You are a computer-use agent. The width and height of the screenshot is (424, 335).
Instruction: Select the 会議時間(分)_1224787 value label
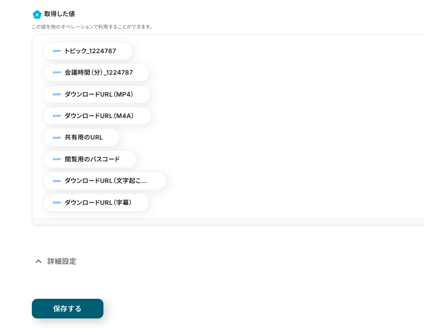point(99,72)
